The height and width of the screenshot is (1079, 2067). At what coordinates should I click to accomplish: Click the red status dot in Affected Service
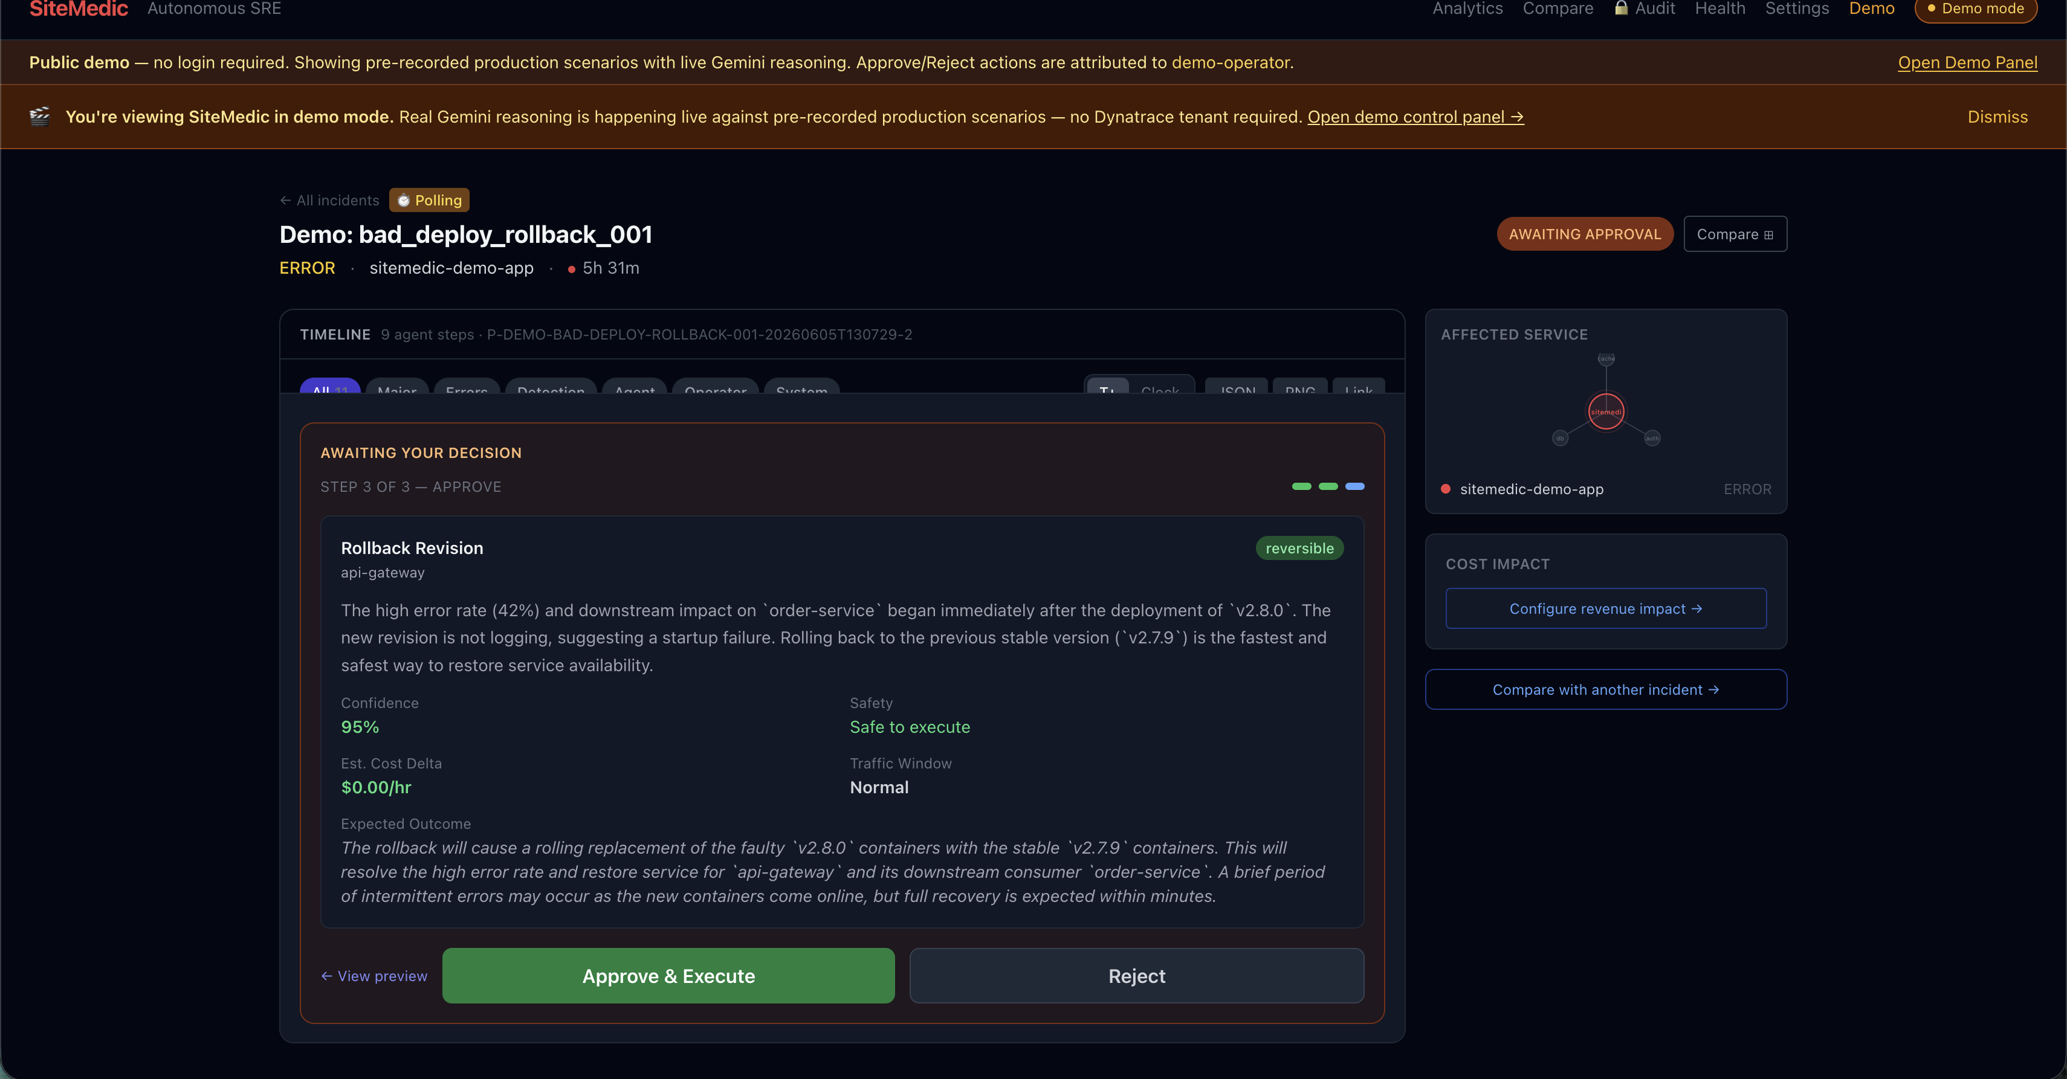1445,489
